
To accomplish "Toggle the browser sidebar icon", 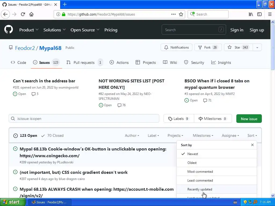I will 259,14.
